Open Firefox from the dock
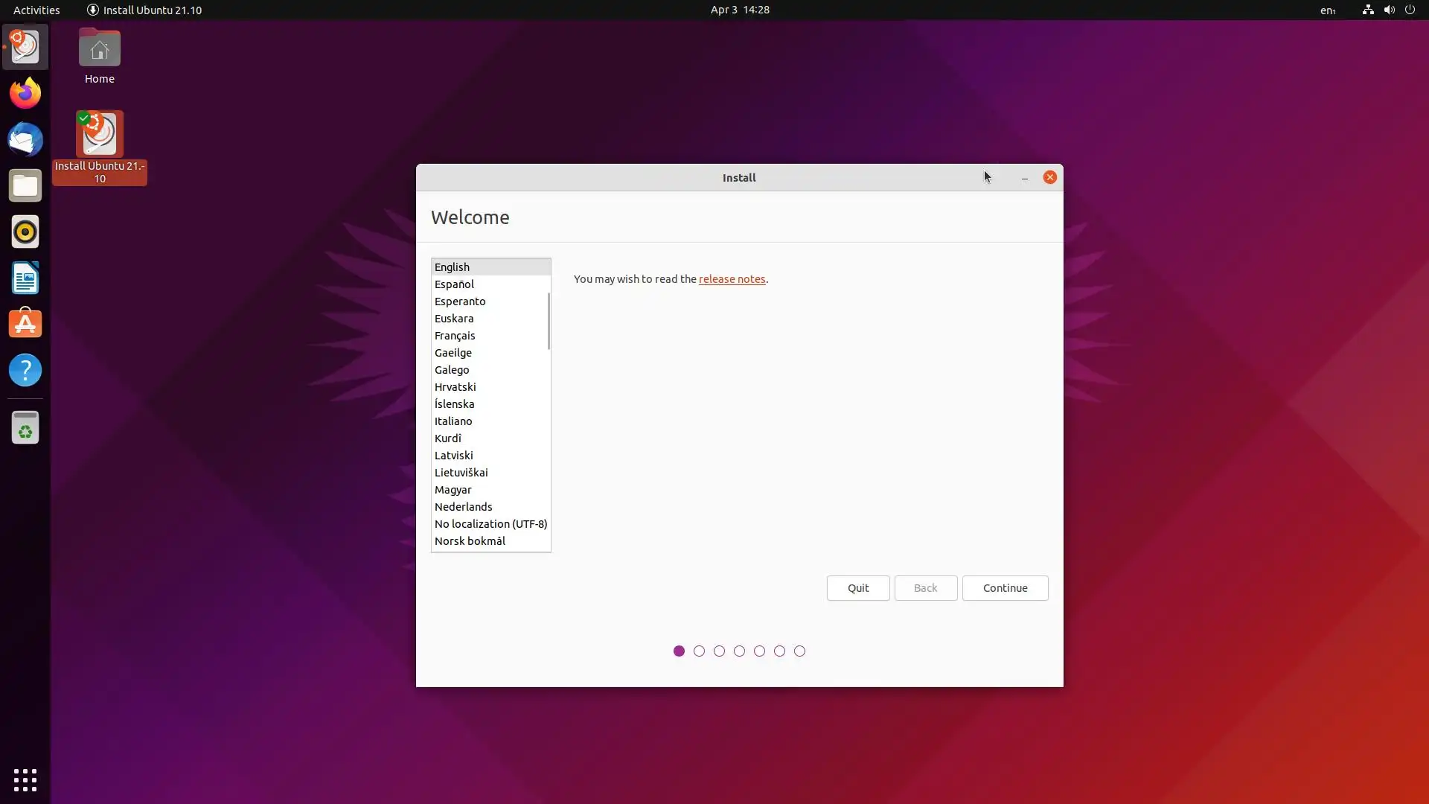Viewport: 1429px width, 804px height. point(25,93)
